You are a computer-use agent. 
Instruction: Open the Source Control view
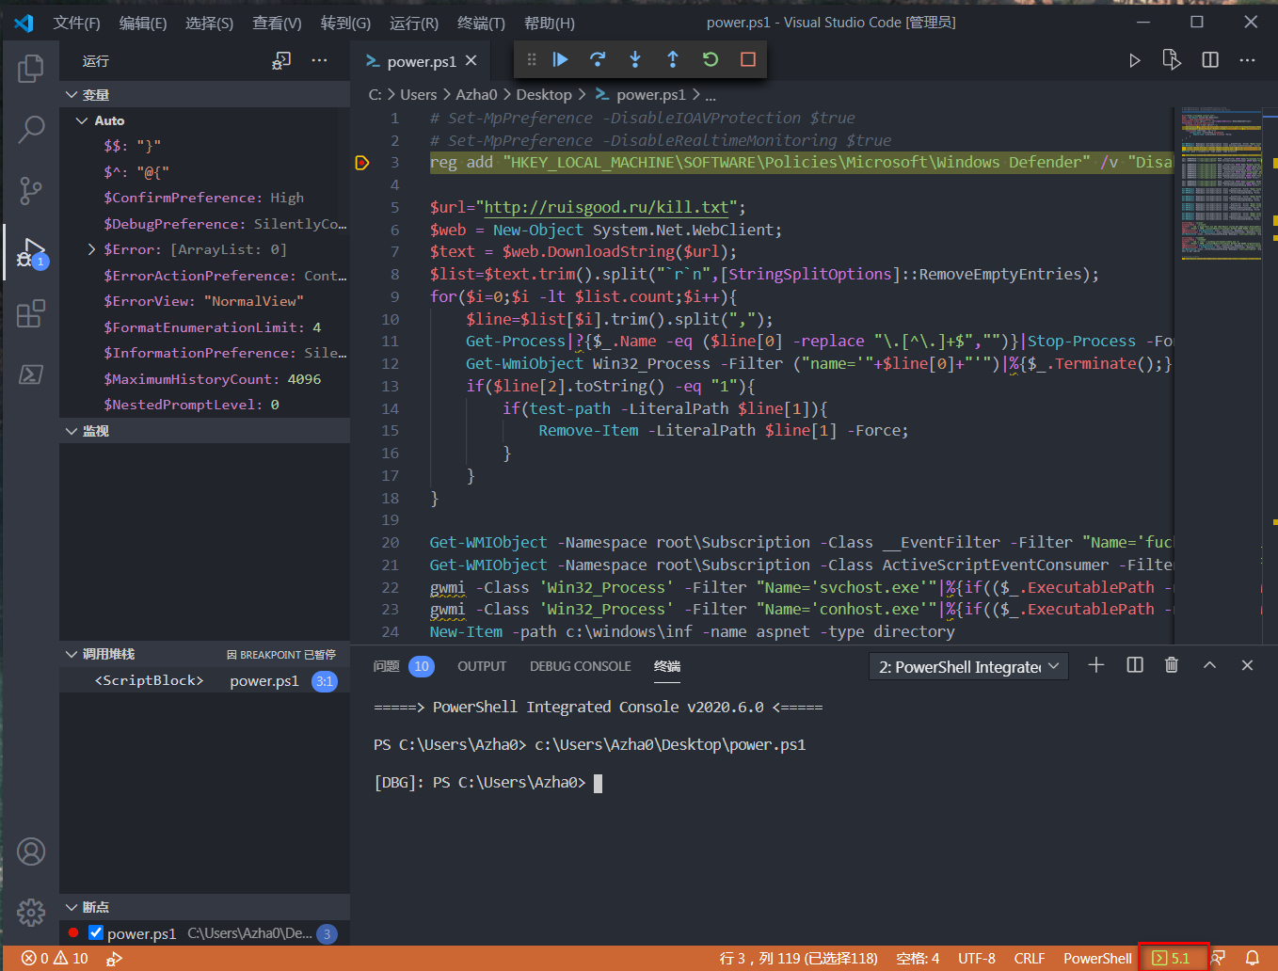(x=31, y=191)
